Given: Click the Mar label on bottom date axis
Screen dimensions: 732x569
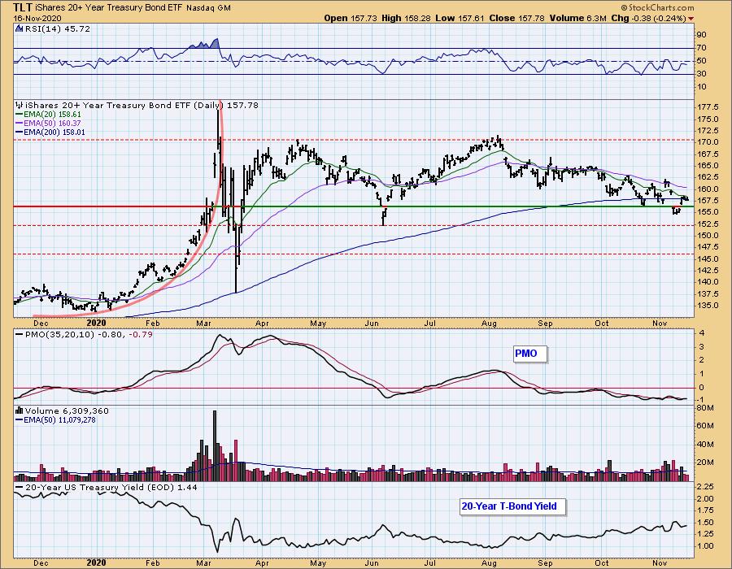Looking at the screenshot, I should coord(203,563).
